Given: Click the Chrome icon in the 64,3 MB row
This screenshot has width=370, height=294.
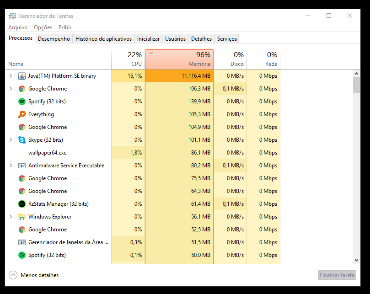Looking at the screenshot, I should click(22, 191).
